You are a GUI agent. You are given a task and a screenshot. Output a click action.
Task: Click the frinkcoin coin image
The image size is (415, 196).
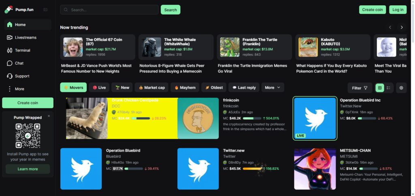(x=198, y=118)
